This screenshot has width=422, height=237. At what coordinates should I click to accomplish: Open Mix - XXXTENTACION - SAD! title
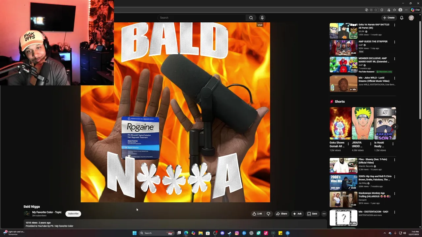pyautogui.click(x=373, y=212)
